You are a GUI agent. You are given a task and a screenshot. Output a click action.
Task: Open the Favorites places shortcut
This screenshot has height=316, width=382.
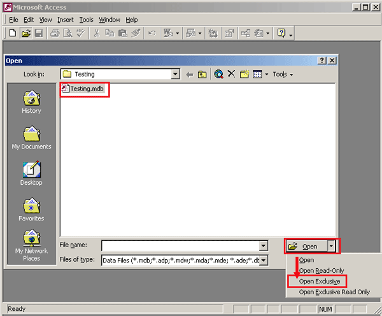point(31,209)
